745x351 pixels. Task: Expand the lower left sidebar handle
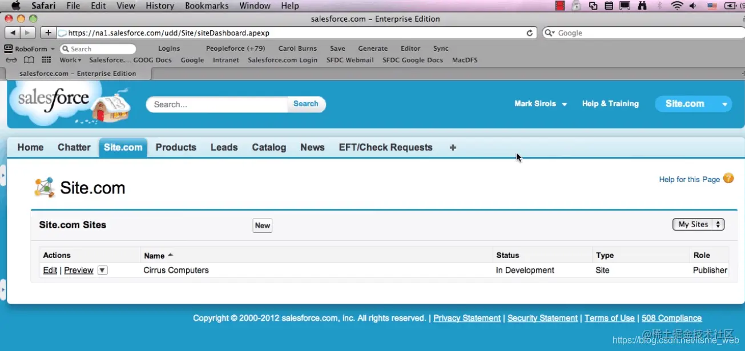pos(3,290)
